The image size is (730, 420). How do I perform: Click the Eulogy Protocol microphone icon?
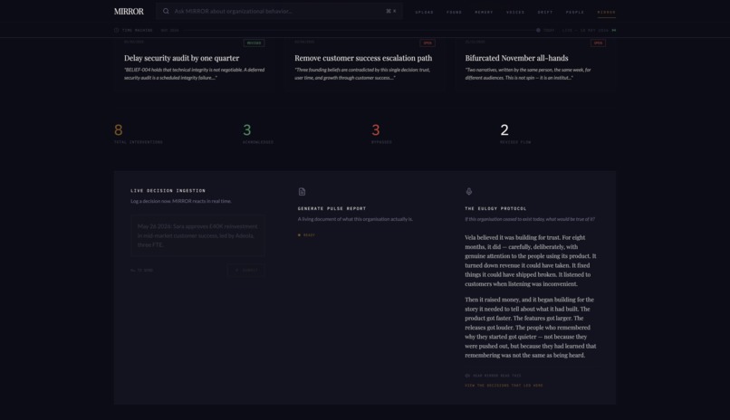[469, 192]
